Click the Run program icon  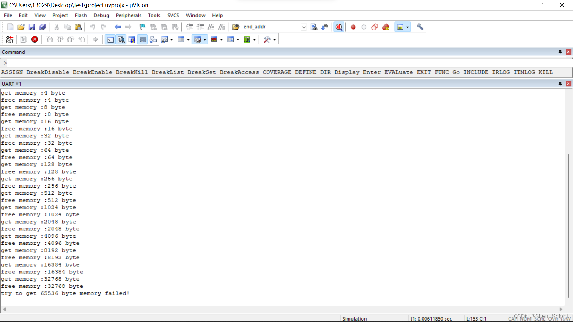pos(24,39)
